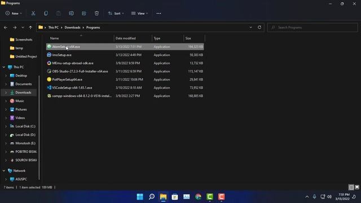This screenshot has width=361, height=203.
Task: Open green Camtasia taskbar icon
Action: coord(210,197)
